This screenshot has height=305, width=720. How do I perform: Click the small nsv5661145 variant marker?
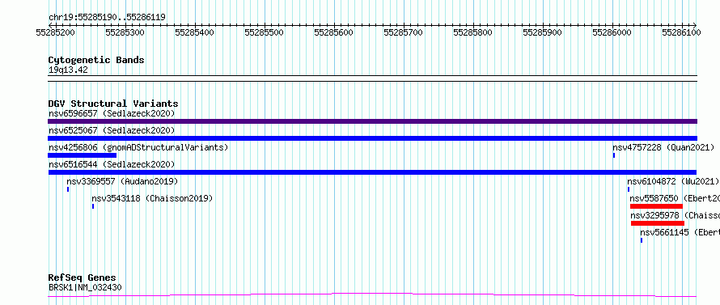click(642, 240)
